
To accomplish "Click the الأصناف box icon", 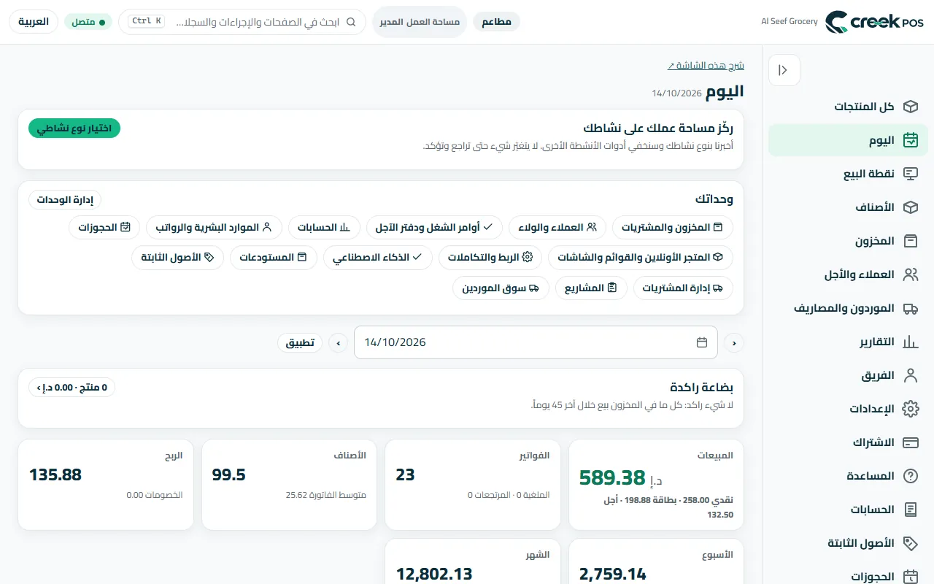I will click(910, 207).
